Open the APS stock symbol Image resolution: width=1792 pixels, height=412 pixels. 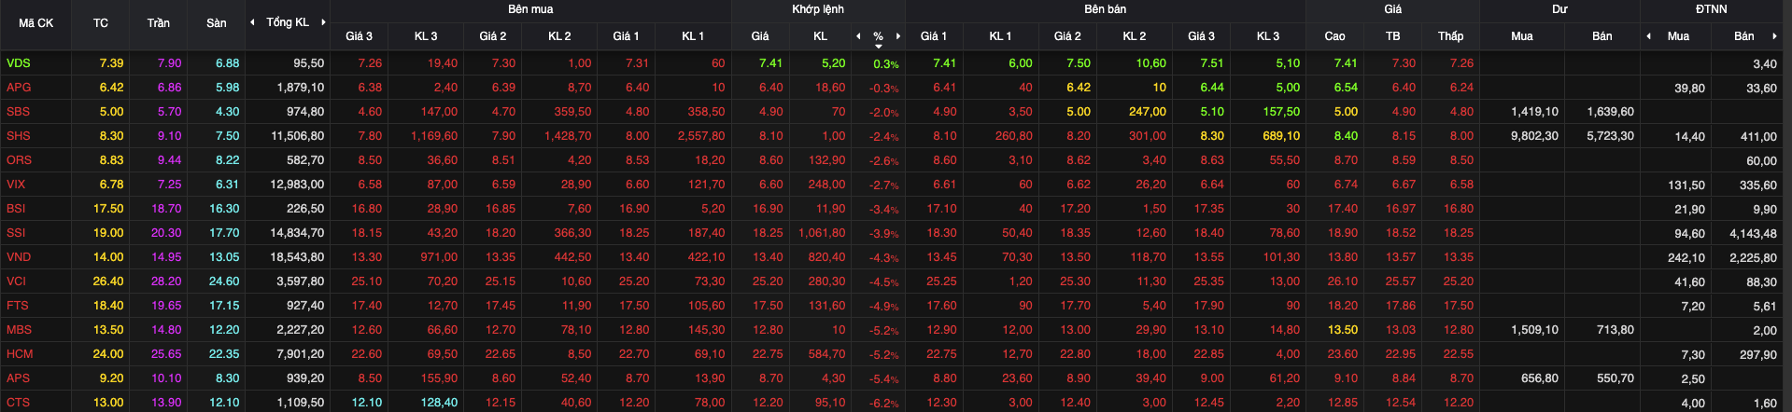pos(18,378)
